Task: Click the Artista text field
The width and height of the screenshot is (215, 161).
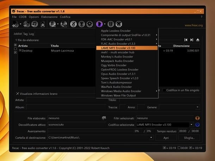Action: [66, 100]
